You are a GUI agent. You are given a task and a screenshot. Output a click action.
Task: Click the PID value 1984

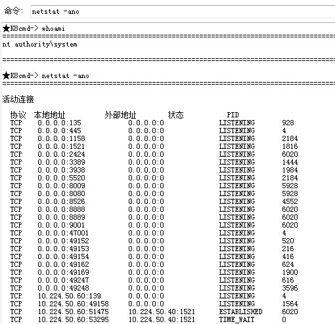tap(290, 170)
